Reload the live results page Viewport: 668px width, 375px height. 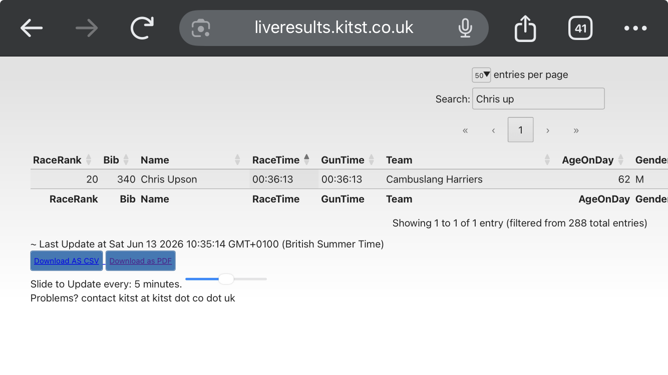pos(142,28)
